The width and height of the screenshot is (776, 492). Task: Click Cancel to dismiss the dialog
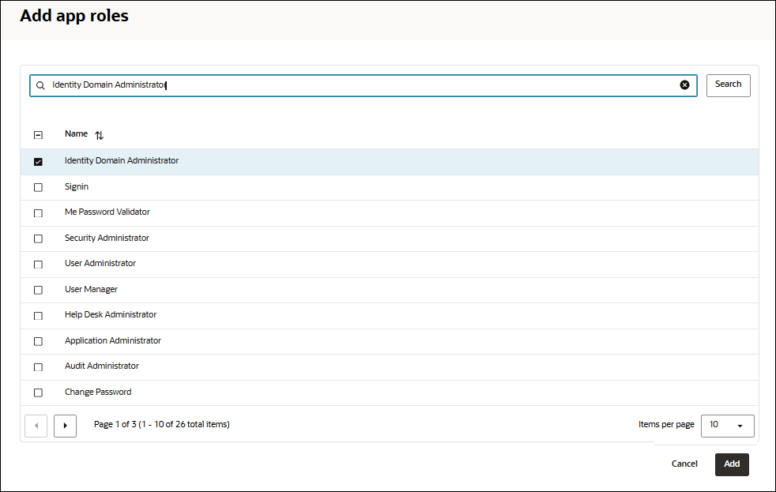pyautogui.click(x=684, y=464)
